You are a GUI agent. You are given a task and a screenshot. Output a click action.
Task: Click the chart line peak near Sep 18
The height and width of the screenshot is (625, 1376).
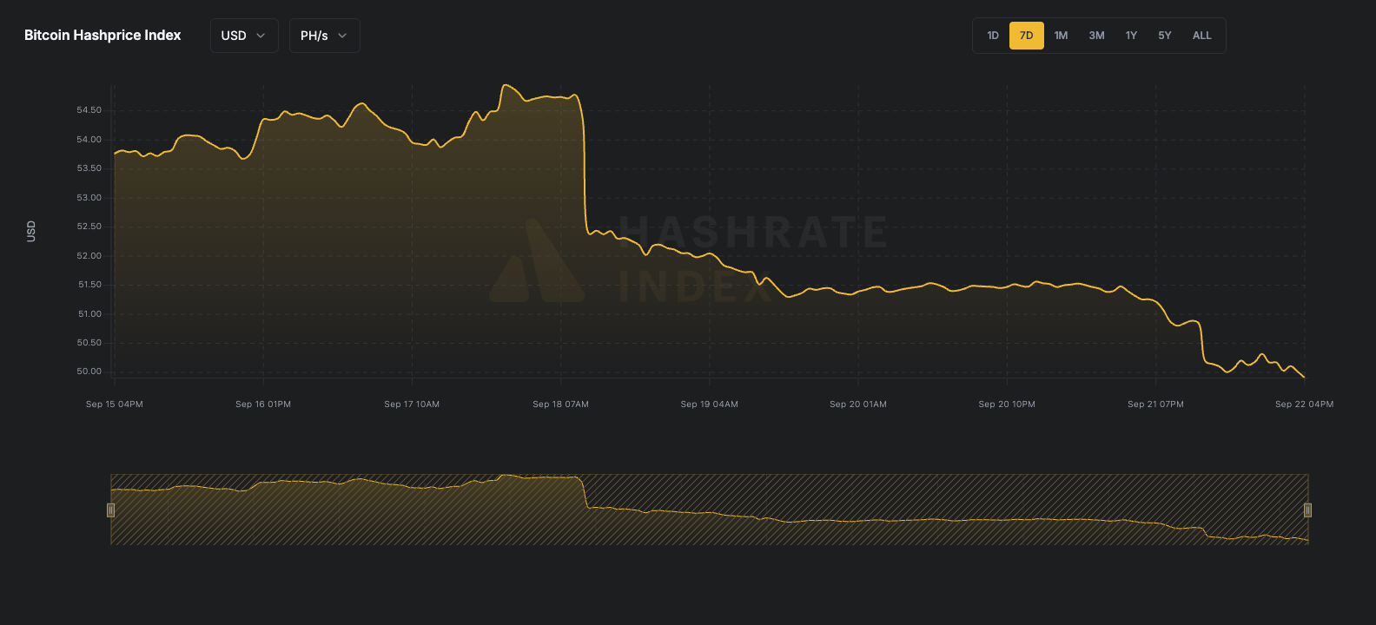pyautogui.click(x=506, y=85)
